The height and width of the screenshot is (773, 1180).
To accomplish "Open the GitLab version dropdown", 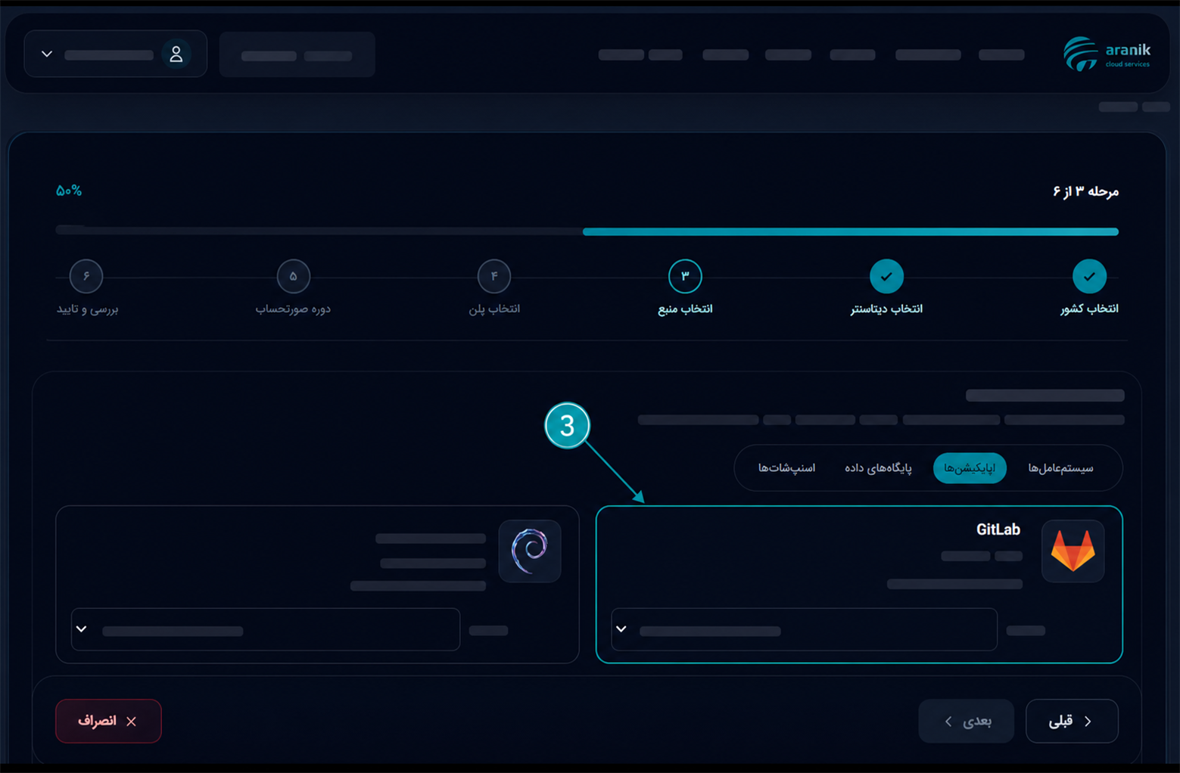I will (x=804, y=629).
